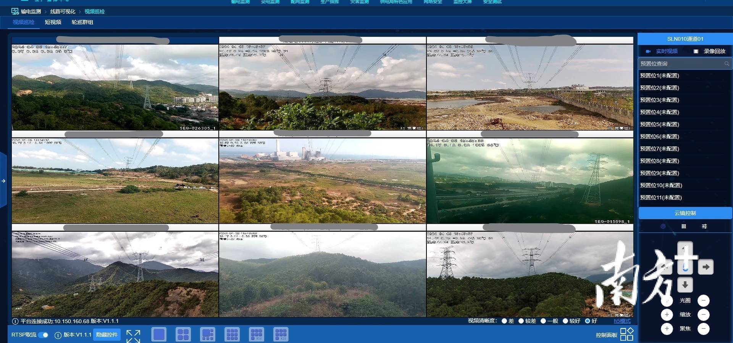Select X16 grid layout
Screen dimensions: 733x343
(x=257, y=335)
